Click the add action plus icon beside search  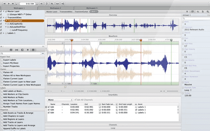pos(43,53)
